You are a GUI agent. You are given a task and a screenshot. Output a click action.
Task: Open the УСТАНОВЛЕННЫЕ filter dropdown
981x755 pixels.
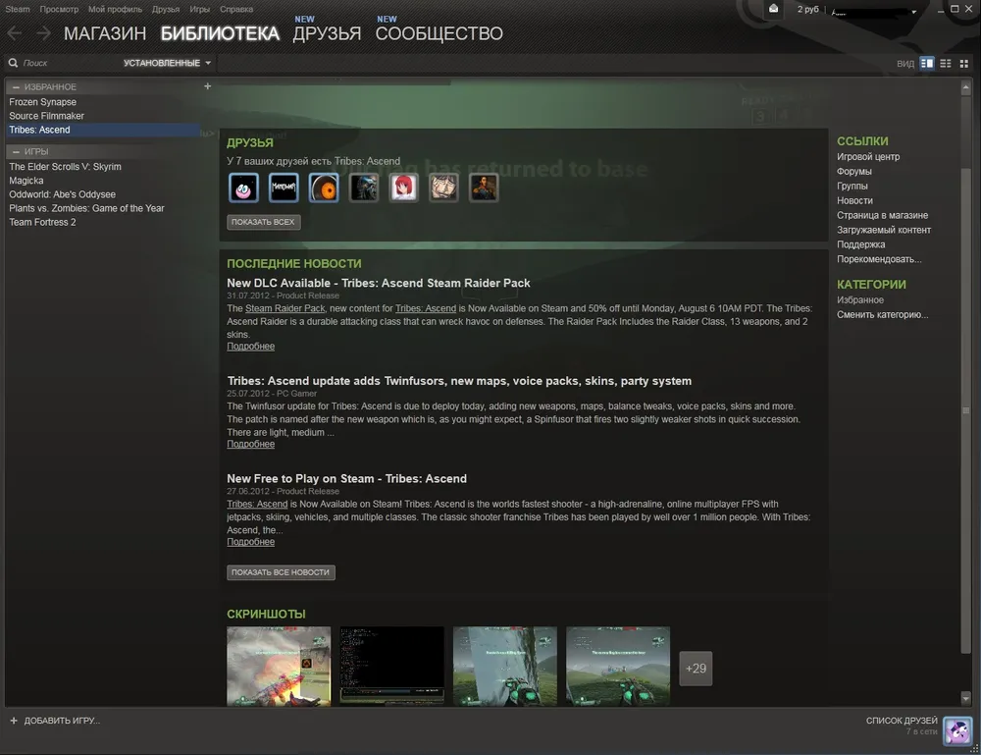(x=167, y=63)
